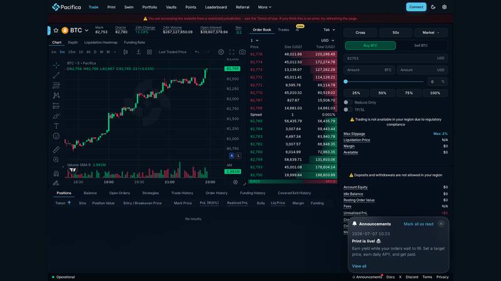This screenshot has width=501, height=281.
Task: Toggle auto scale A button
Action: click(232, 155)
